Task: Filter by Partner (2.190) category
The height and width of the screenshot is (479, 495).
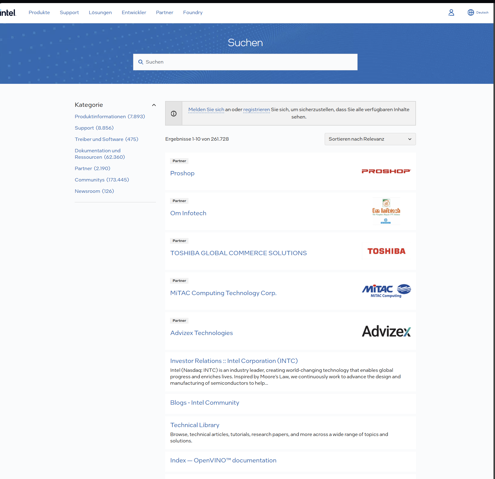Action: 92,169
